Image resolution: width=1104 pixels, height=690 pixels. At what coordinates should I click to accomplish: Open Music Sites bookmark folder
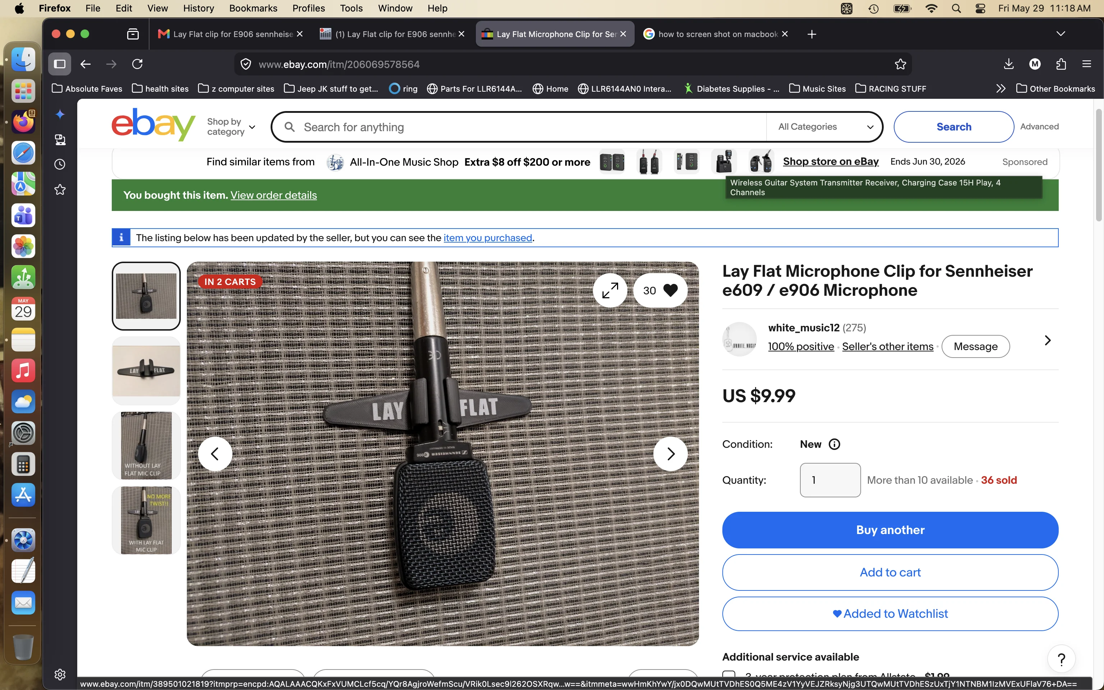point(818,88)
